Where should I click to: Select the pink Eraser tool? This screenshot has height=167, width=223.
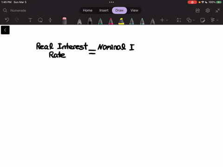point(65,21)
